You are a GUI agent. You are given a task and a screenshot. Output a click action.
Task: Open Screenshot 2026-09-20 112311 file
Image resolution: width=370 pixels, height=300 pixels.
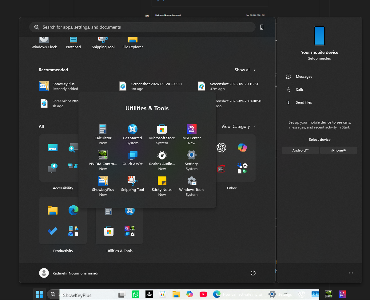coord(229,86)
